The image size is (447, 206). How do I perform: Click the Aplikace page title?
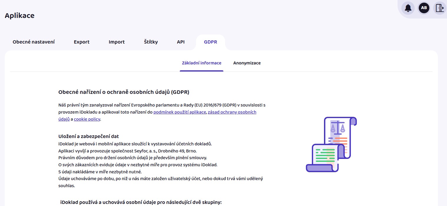[x=20, y=16]
